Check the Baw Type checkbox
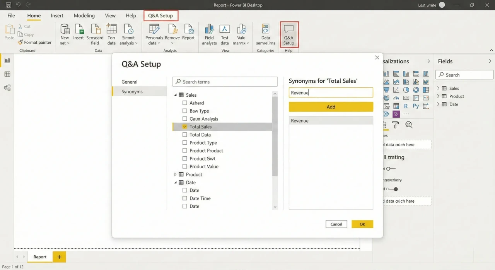 pos(185,111)
